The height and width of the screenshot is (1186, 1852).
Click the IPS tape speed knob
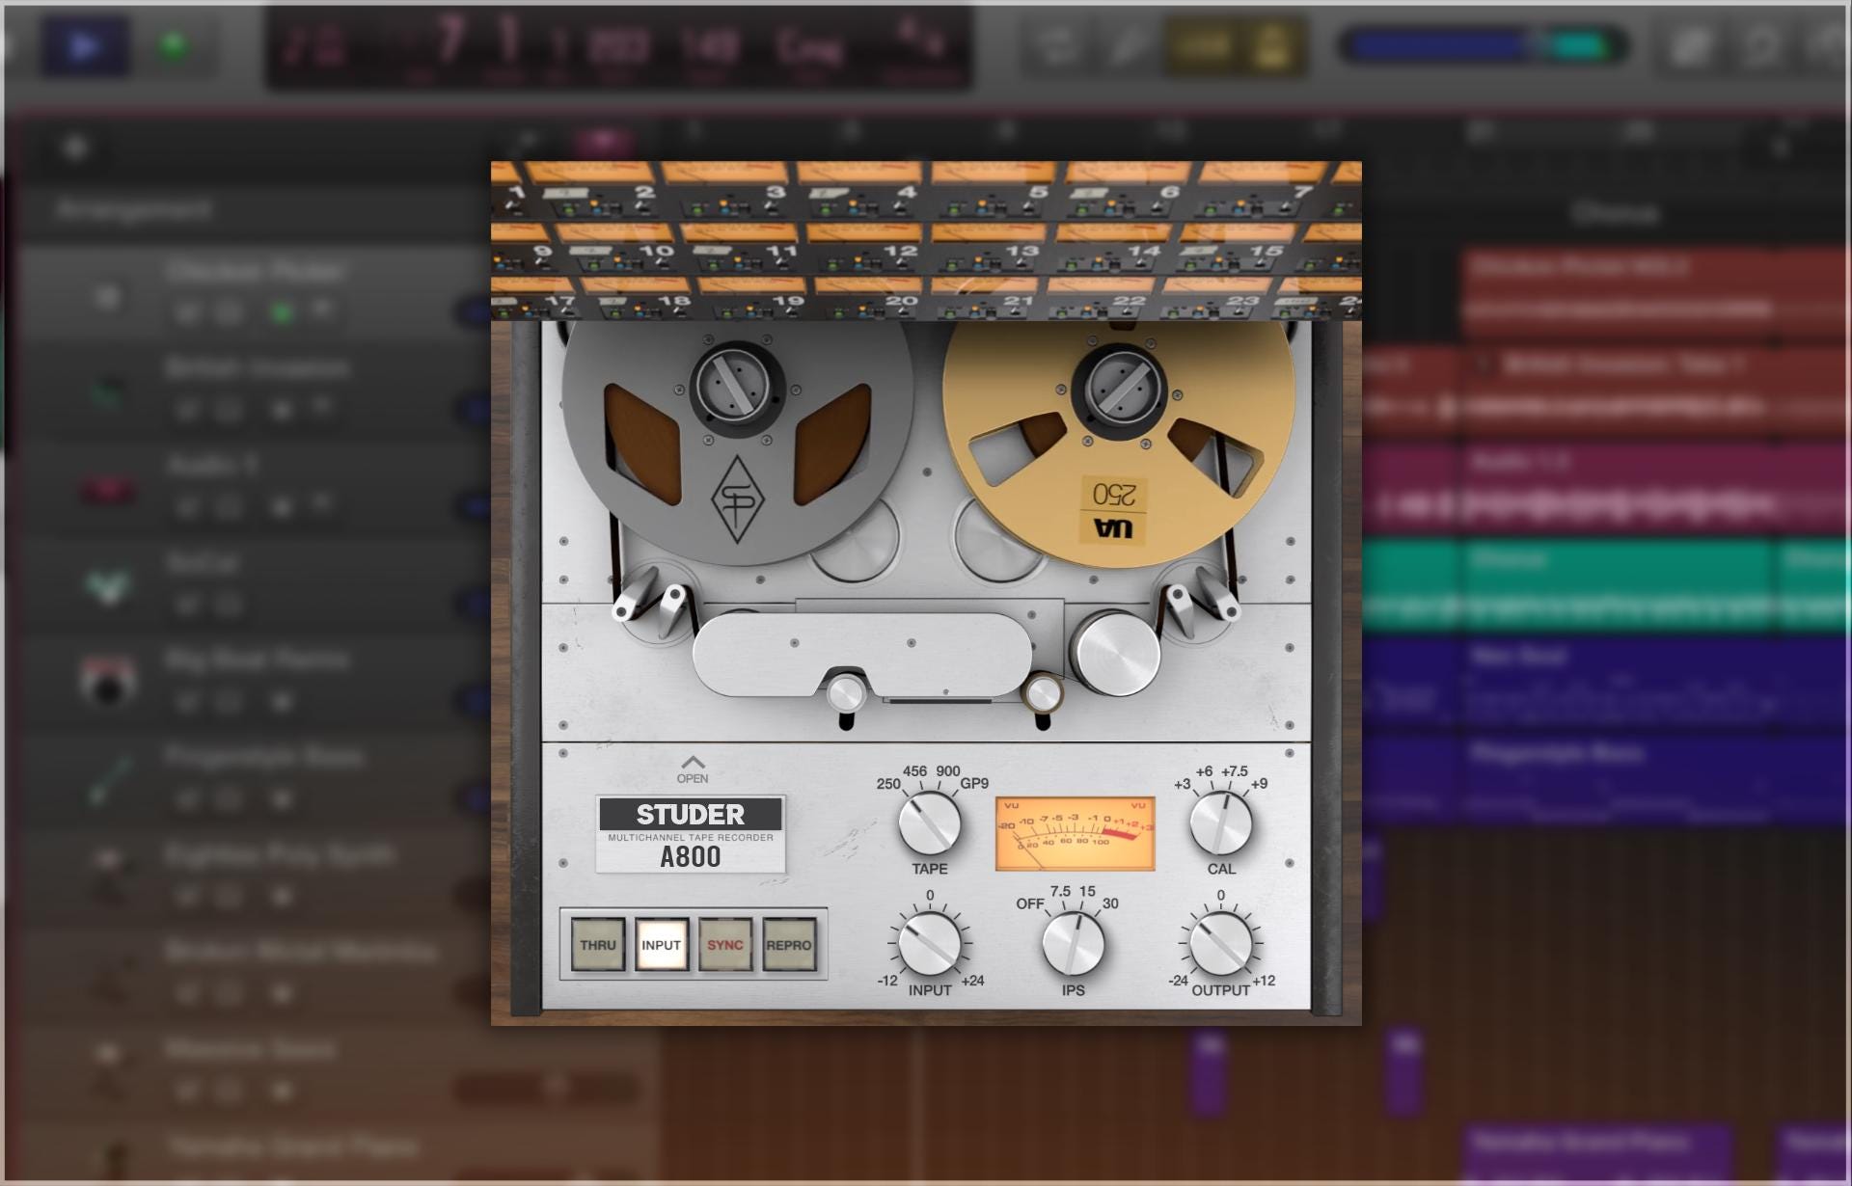tap(1074, 944)
